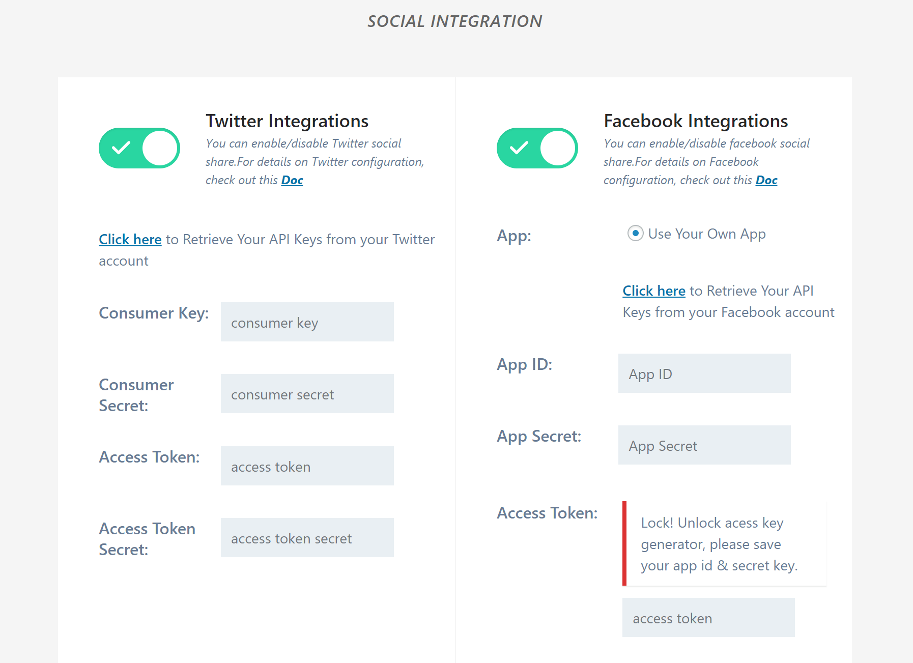Toggle the Twitter Integrations switch
The width and height of the screenshot is (913, 663).
tap(139, 148)
